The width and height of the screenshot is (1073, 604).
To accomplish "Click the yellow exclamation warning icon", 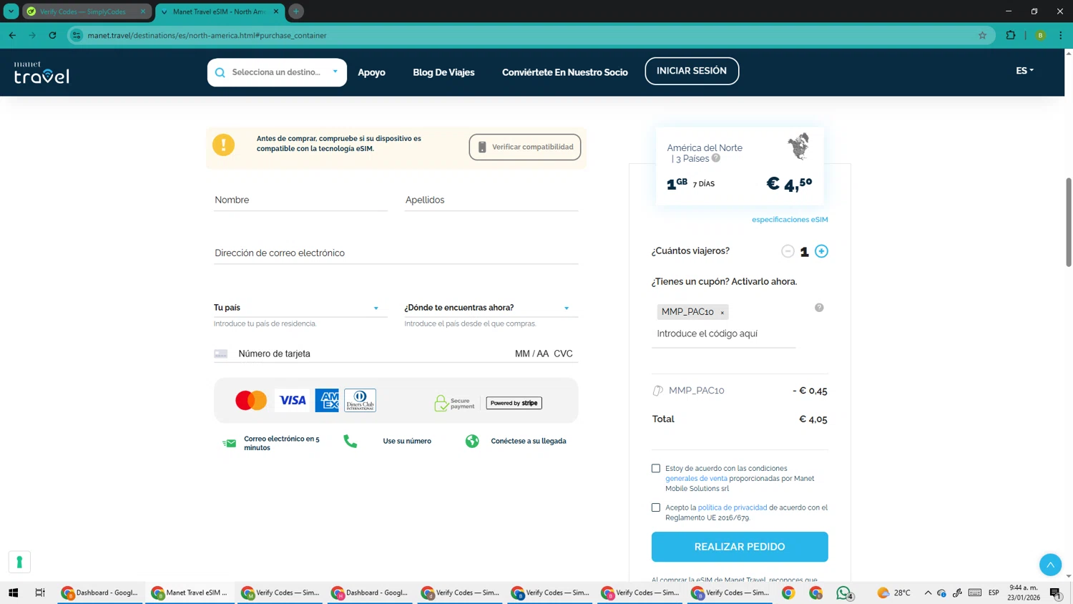I will pyautogui.click(x=223, y=145).
